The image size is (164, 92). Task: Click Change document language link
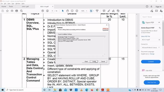[x=152, y=54]
